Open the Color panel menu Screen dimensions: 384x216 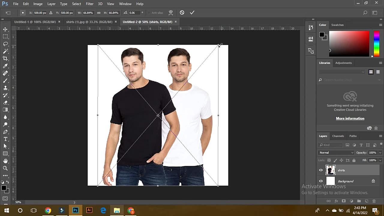click(380, 25)
